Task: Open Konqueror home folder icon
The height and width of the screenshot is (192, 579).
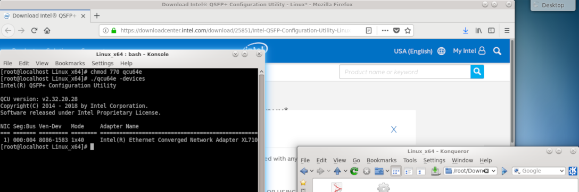Action: point(378,171)
